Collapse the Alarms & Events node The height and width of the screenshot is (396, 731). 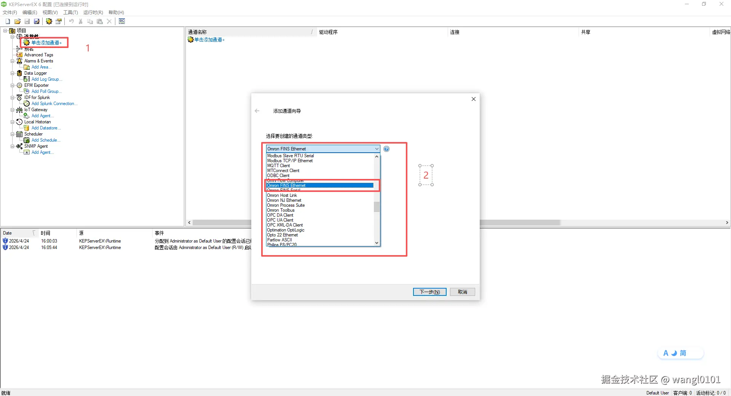click(x=13, y=61)
